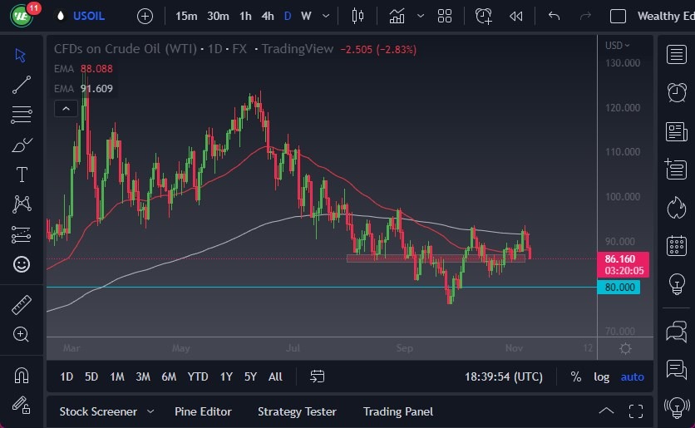Click the Replay rewind icon
The image size is (695, 428).
(515, 16)
